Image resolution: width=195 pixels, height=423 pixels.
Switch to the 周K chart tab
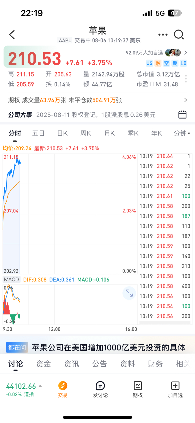coord(86,133)
